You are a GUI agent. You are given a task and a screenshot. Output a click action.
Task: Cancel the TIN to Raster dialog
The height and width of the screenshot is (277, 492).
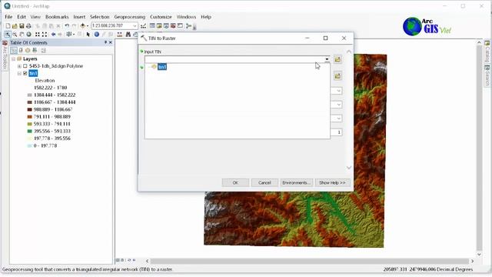pyautogui.click(x=264, y=182)
